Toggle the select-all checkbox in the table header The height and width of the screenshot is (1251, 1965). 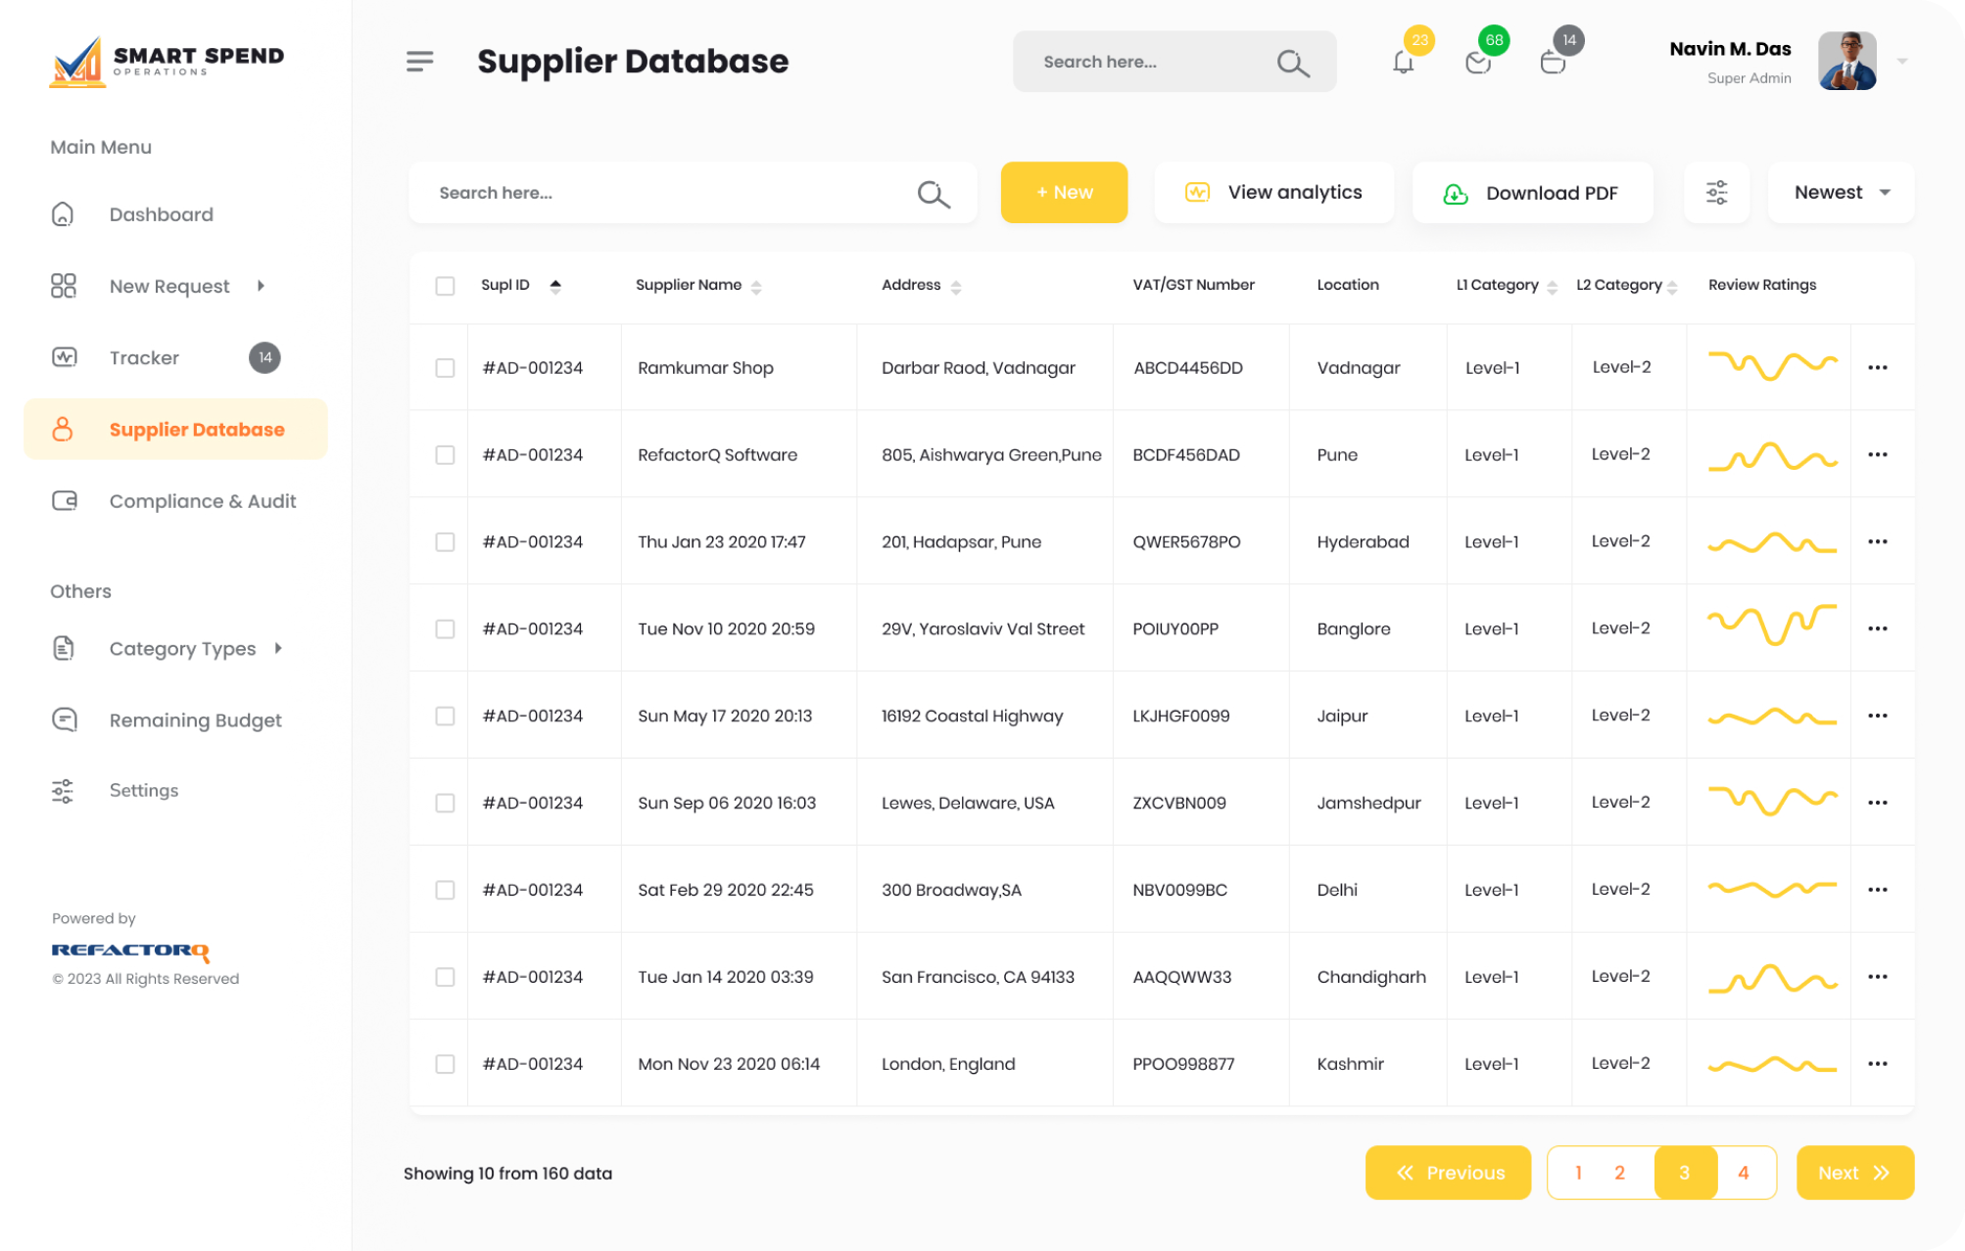(445, 286)
